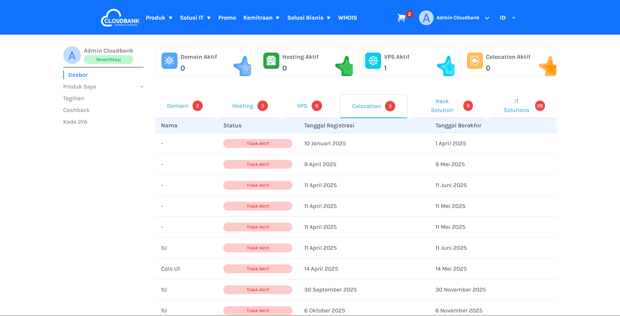Click the Hosting Aktif server icon
The width and height of the screenshot is (620, 316).
tap(271, 61)
